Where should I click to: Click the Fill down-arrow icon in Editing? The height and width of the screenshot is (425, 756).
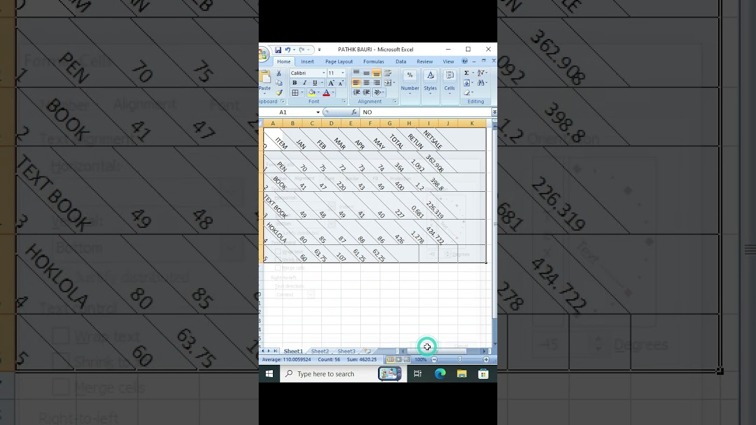click(467, 83)
